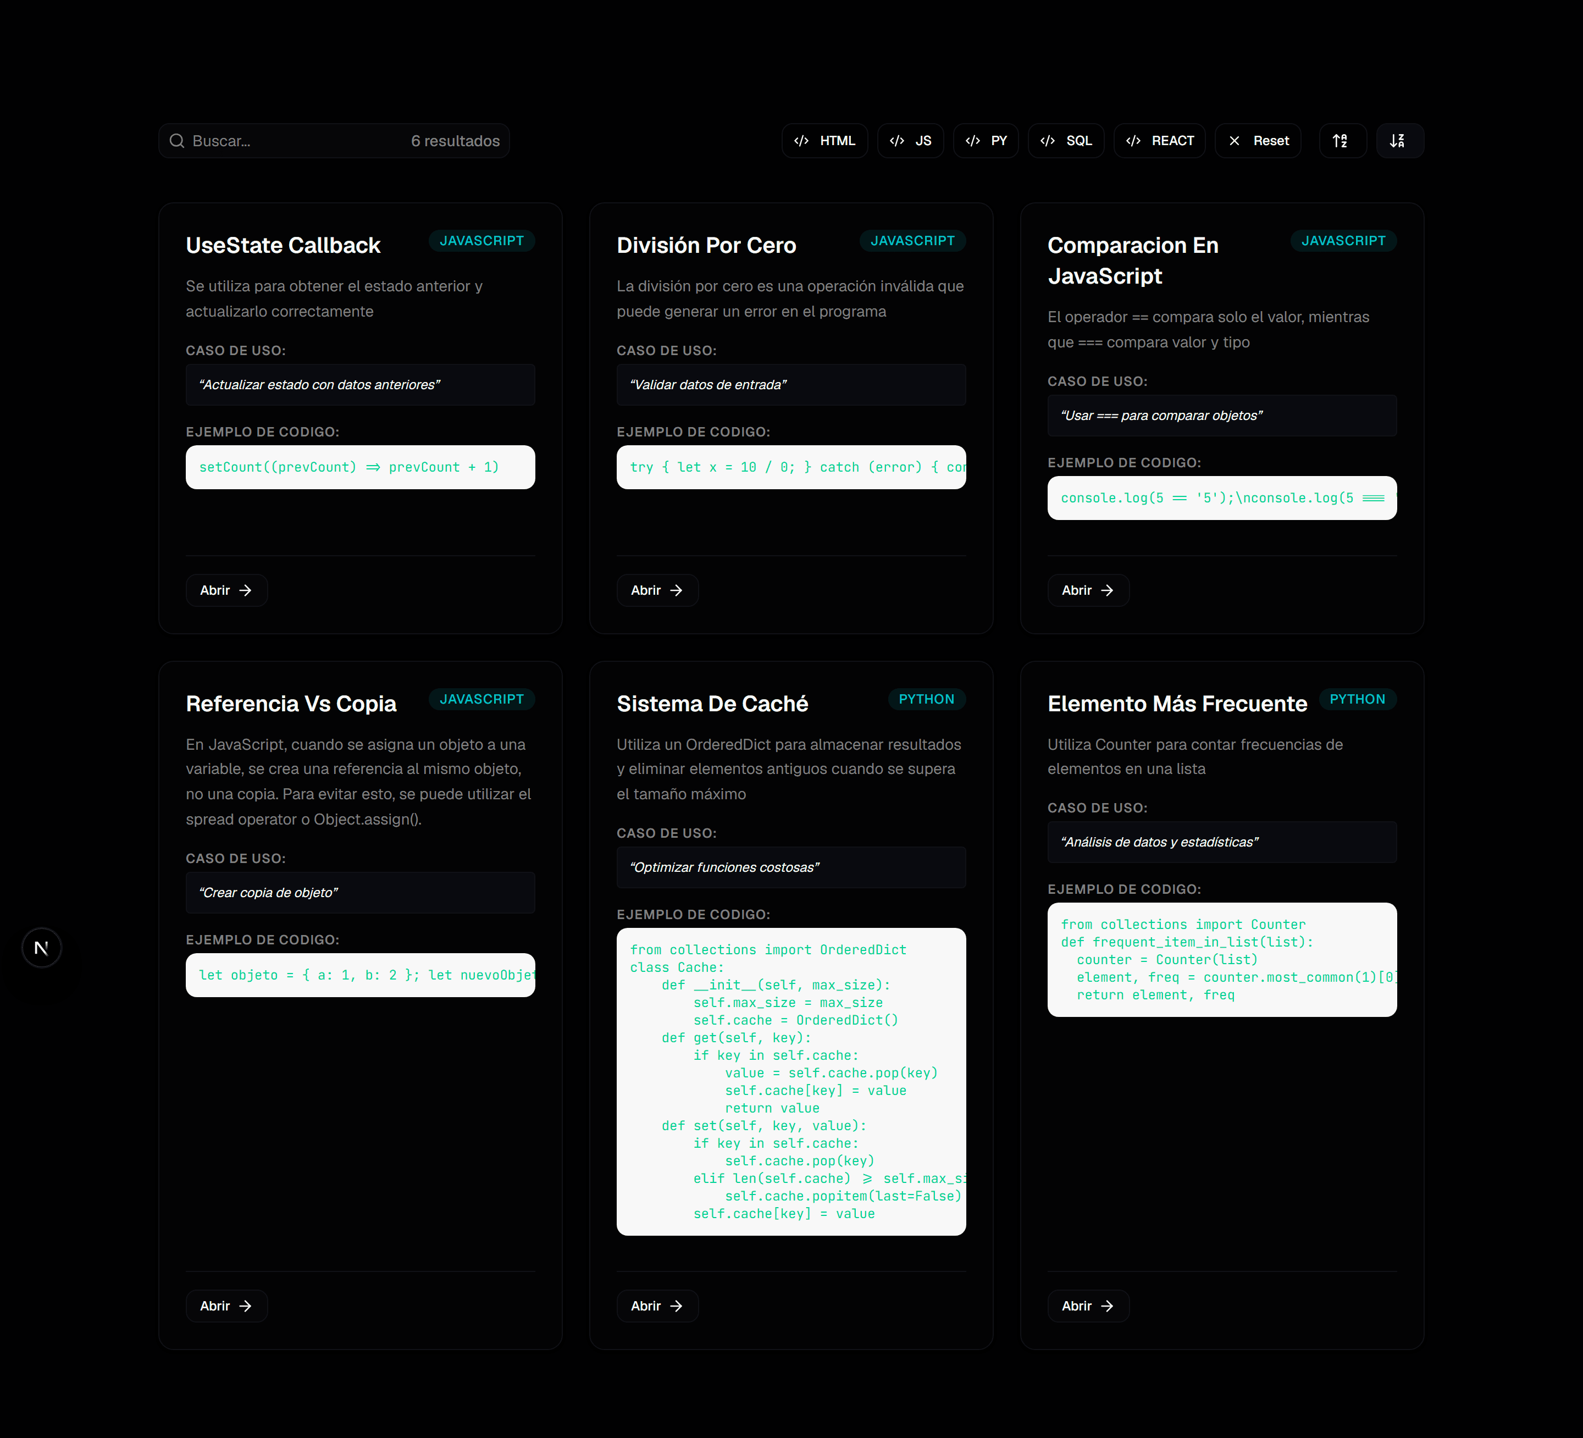The width and height of the screenshot is (1583, 1438).
Task: Click the X icon in Reset button
Action: pyautogui.click(x=1235, y=141)
